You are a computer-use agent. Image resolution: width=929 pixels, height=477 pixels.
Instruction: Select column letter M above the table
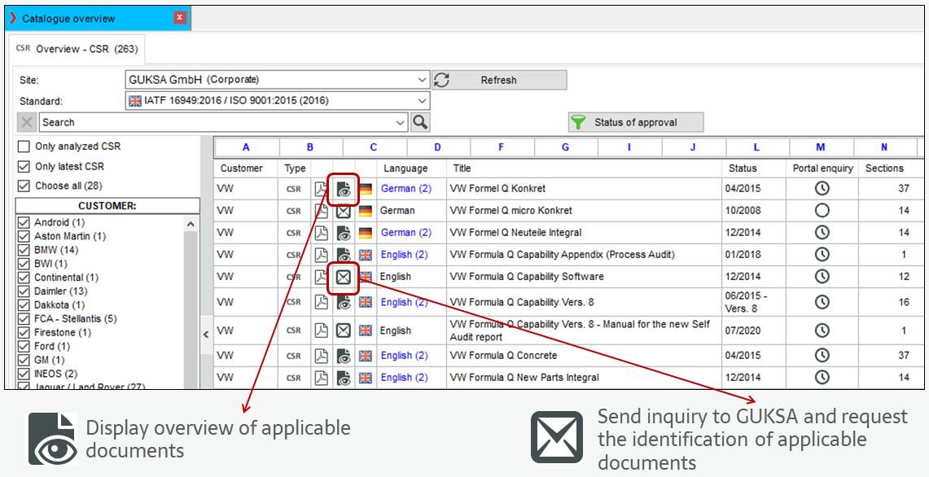[x=821, y=147]
